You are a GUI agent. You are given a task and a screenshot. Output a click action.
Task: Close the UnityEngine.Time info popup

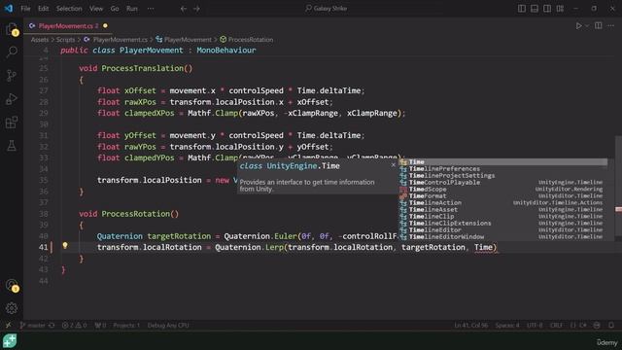coord(393,165)
